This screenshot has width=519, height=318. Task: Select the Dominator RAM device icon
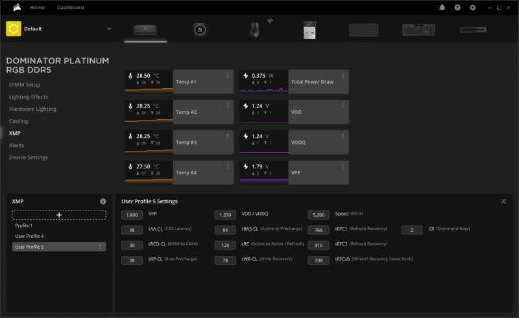click(x=145, y=30)
